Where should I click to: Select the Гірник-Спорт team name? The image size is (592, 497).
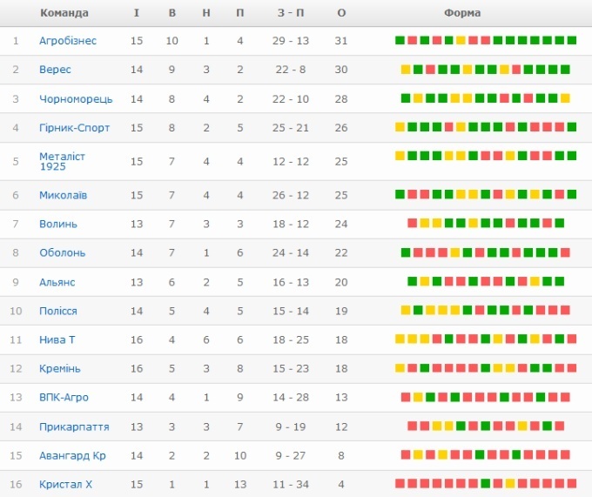pyautogui.click(x=74, y=128)
